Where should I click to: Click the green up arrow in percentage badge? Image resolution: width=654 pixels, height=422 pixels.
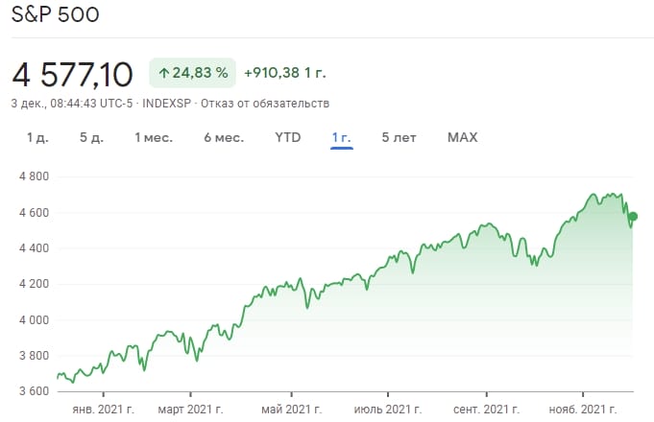(x=164, y=73)
